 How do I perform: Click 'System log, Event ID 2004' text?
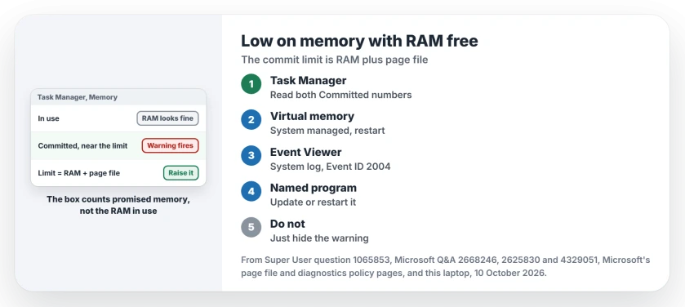pyautogui.click(x=331, y=167)
